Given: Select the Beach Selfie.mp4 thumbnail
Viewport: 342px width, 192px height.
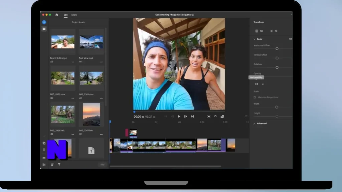Looking at the screenshot, I should pos(63,42).
